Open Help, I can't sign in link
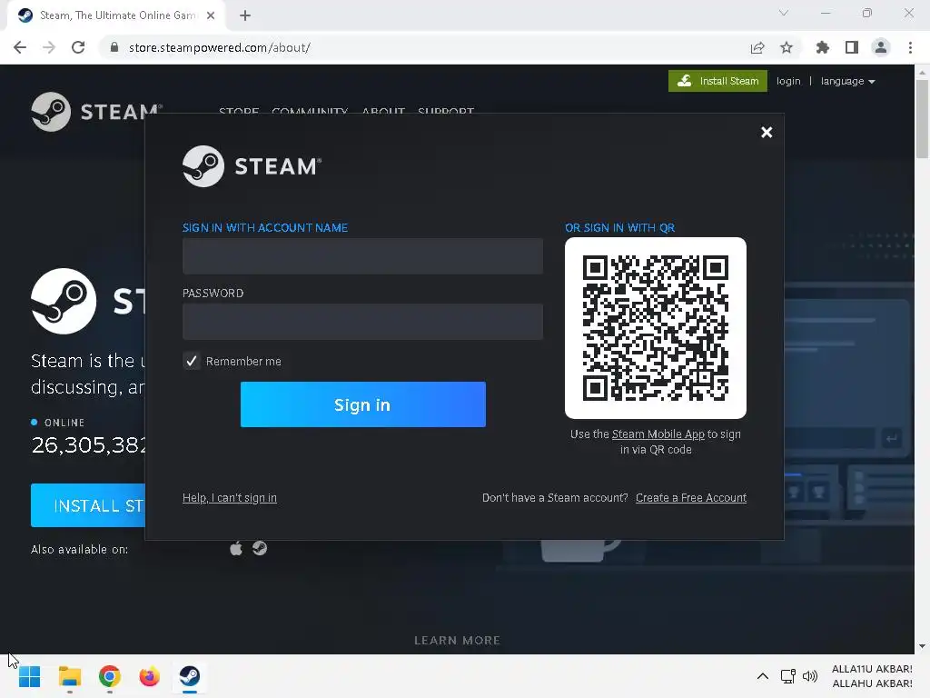Image resolution: width=930 pixels, height=698 pixels. 230,497
